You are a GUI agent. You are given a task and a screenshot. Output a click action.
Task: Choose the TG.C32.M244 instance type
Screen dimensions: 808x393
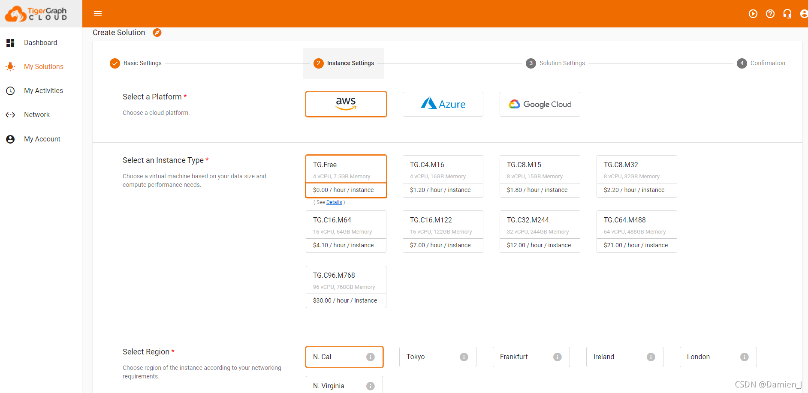coord(540,232)
